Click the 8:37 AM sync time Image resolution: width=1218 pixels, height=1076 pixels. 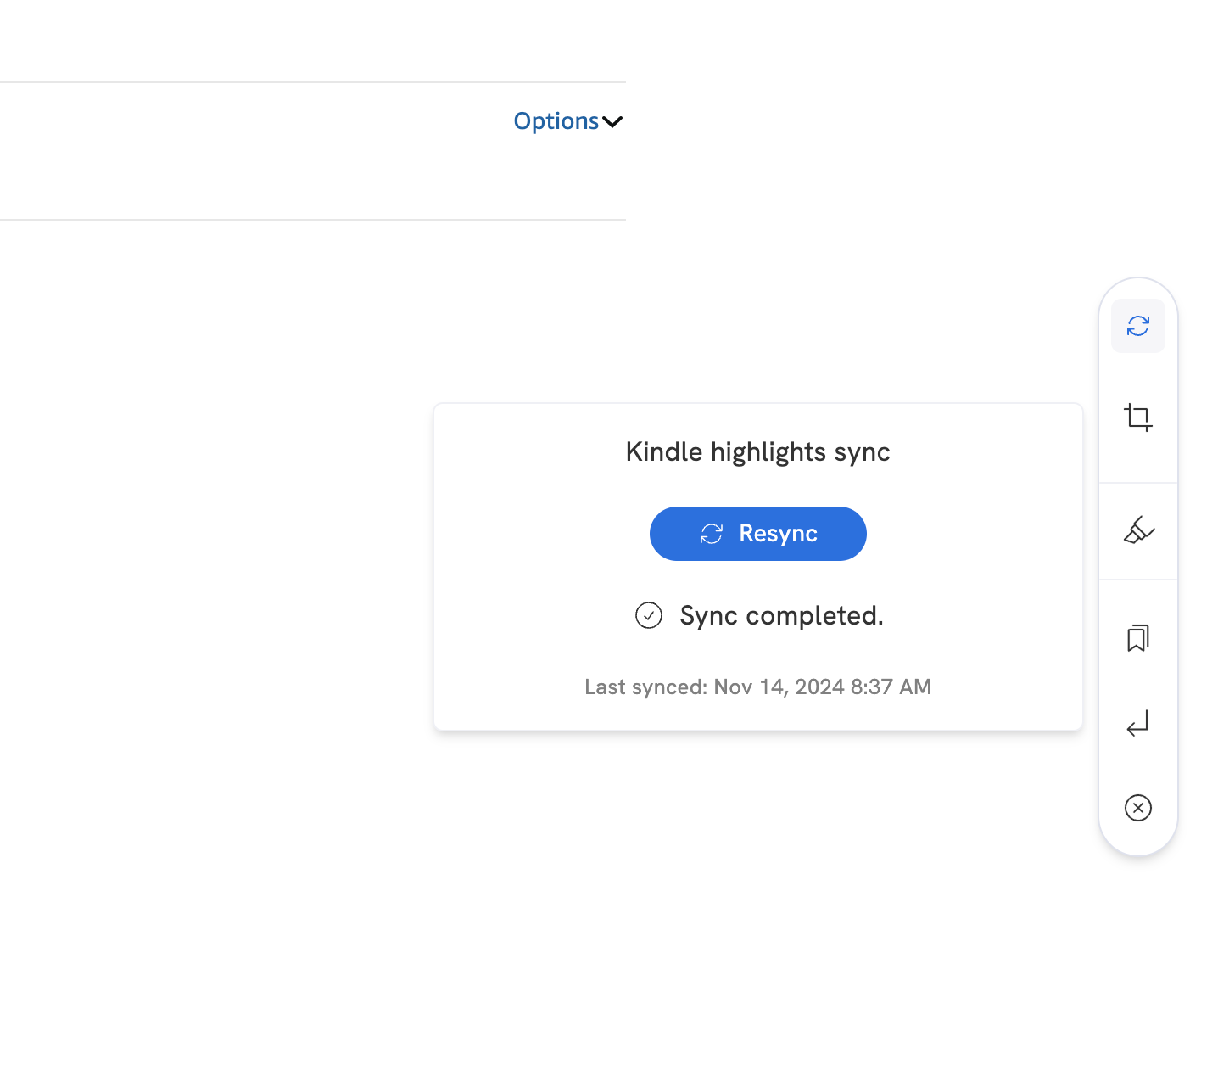coord(891,687)
